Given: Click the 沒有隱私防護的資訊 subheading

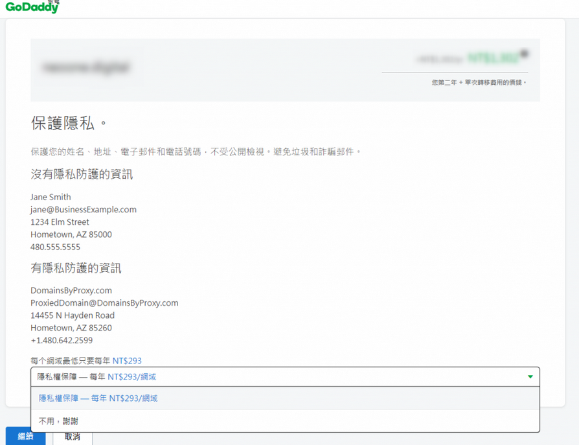Looking at the screenshot, I should tap(82, 174).
